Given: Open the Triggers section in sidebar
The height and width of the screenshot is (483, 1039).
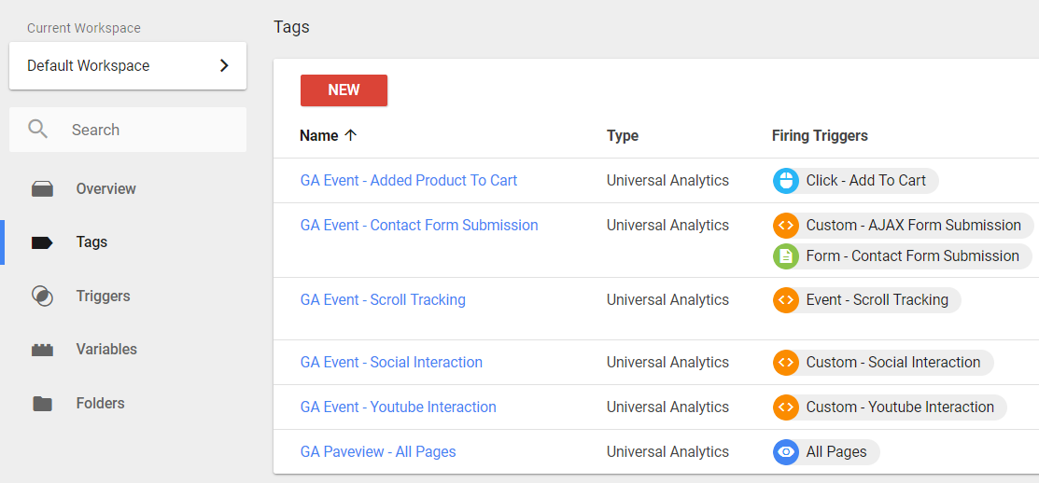Looking at the screenshot, I should pyautogui.click(x=103, y=297).
